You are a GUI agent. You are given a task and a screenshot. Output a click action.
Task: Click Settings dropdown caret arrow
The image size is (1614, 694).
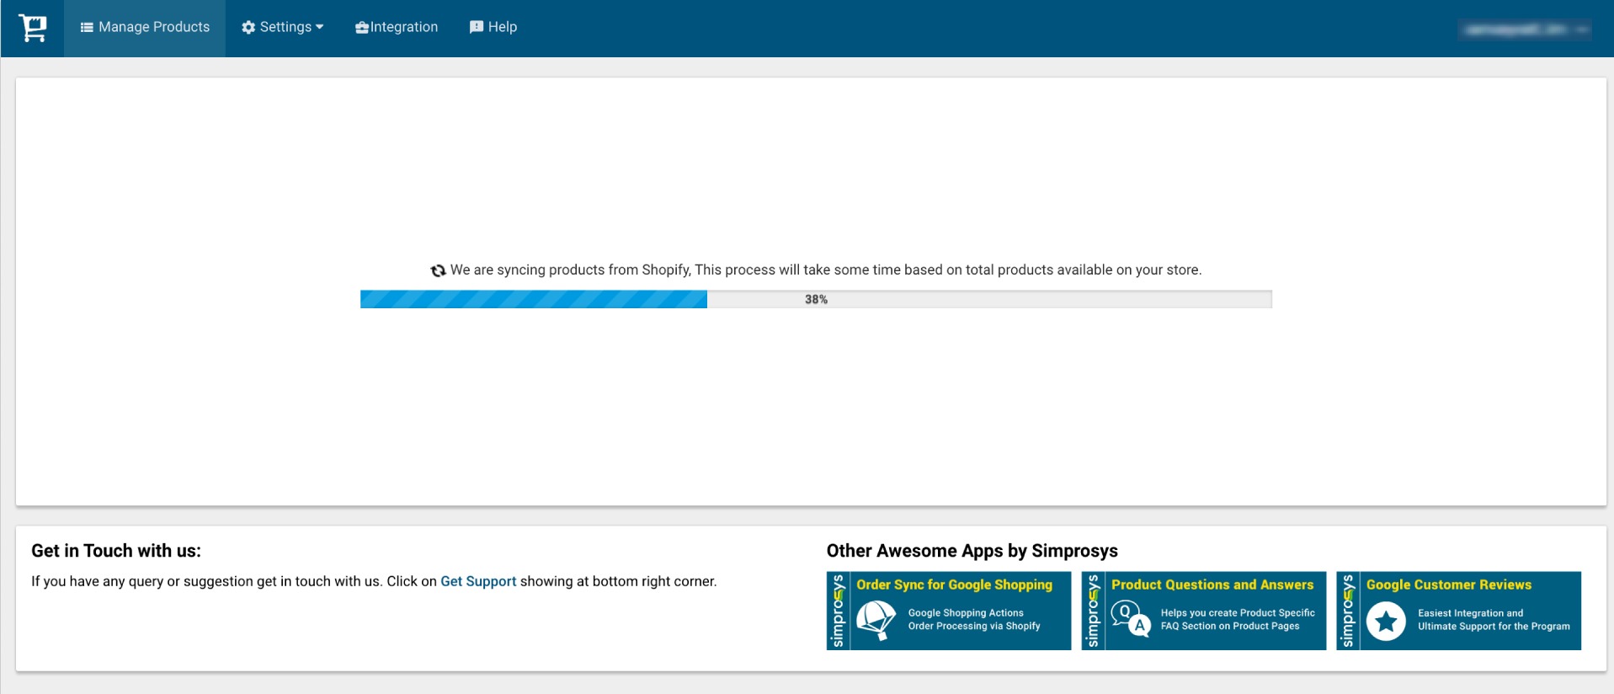click(x=320, y=28)
